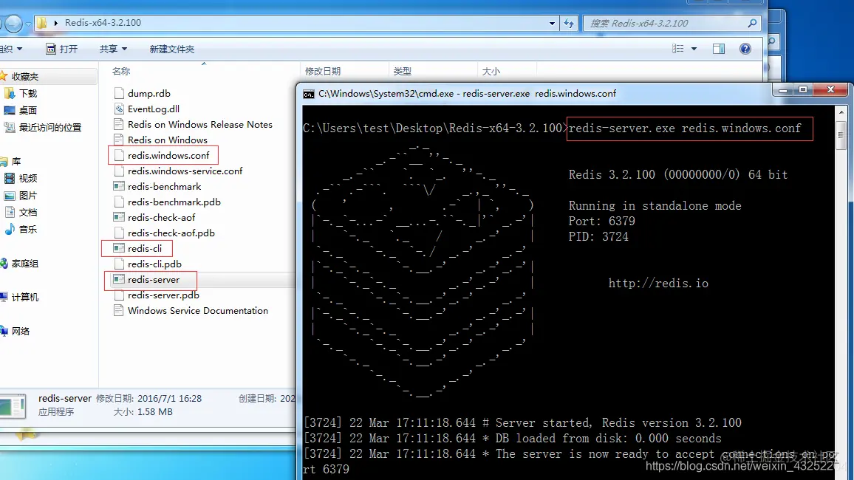Open 桌面 in the navigation pane
The image size is (854, 480).
[x=28, y=111]
